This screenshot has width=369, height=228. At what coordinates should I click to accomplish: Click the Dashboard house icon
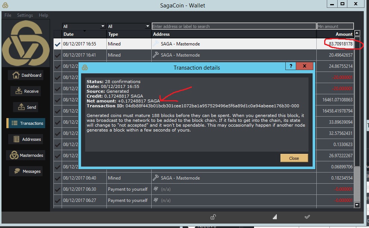point(16,75)
